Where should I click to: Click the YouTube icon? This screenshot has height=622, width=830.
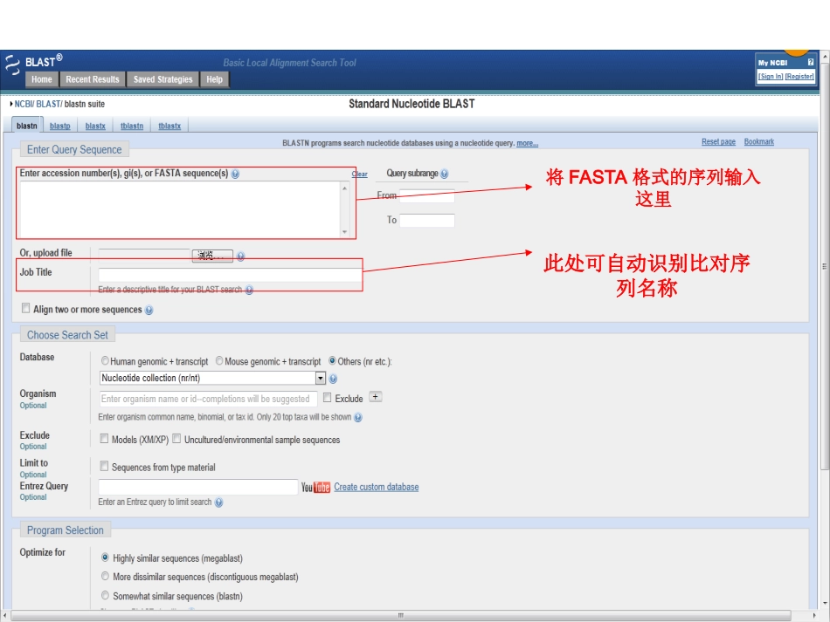coord(315,488)
